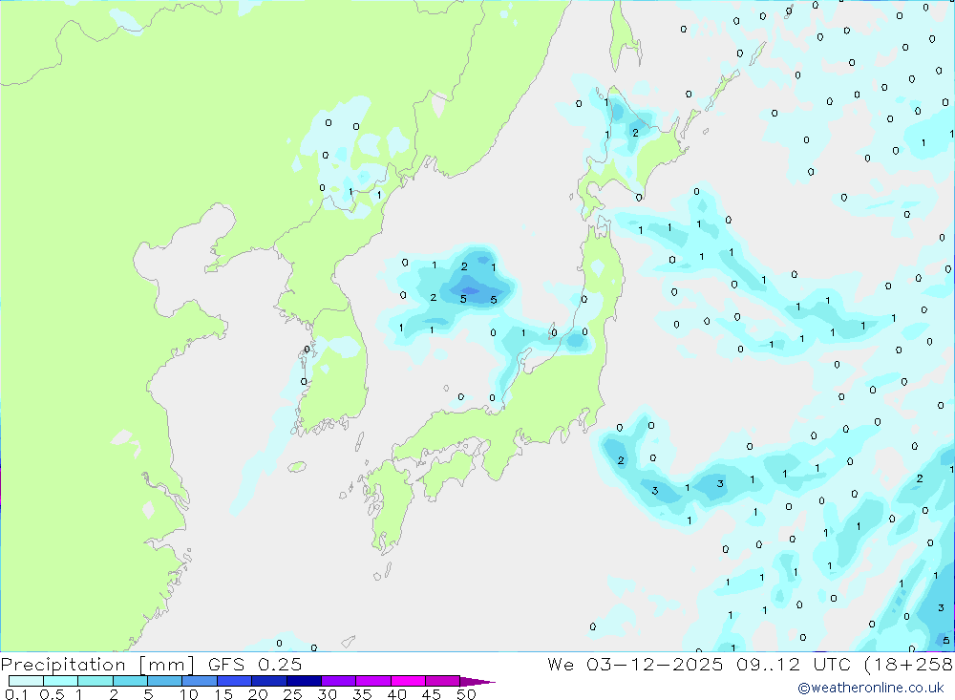Select the 5–10 mm legend color swatch
955x700 pixels.
[x=165, y=681]
